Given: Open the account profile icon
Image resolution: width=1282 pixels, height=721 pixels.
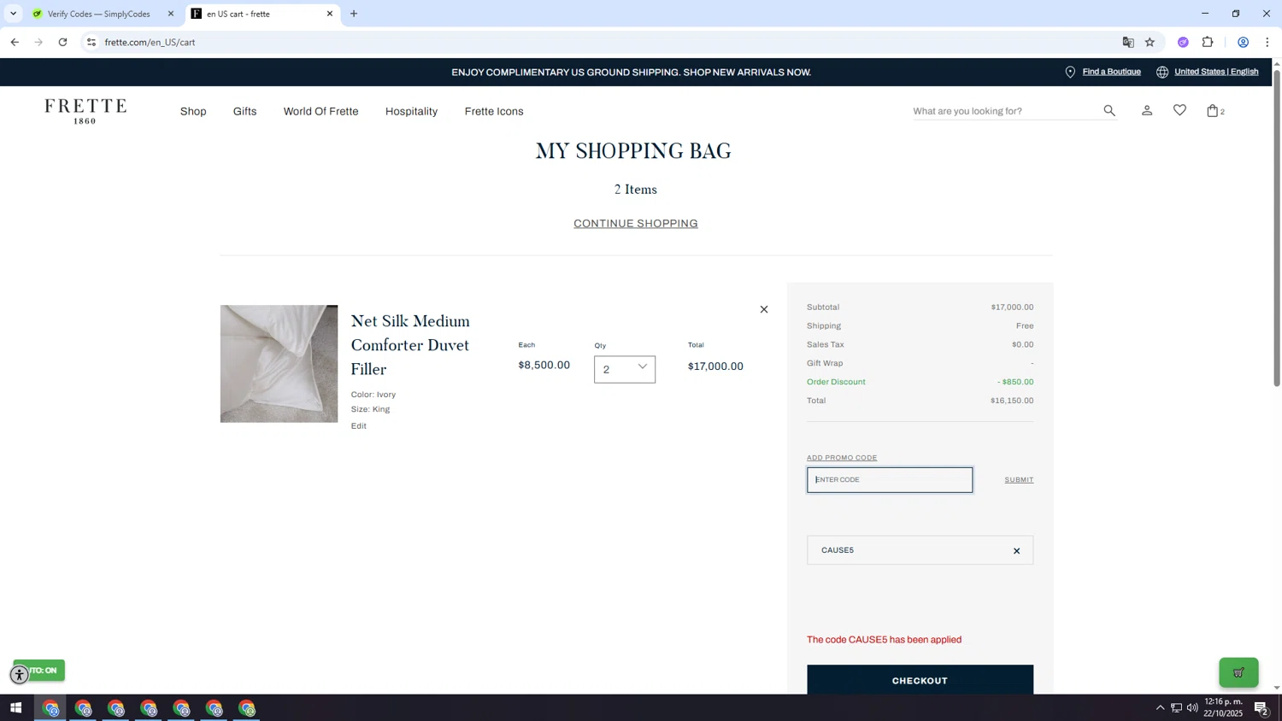Looking at the screenshot, I should 1147,110.
